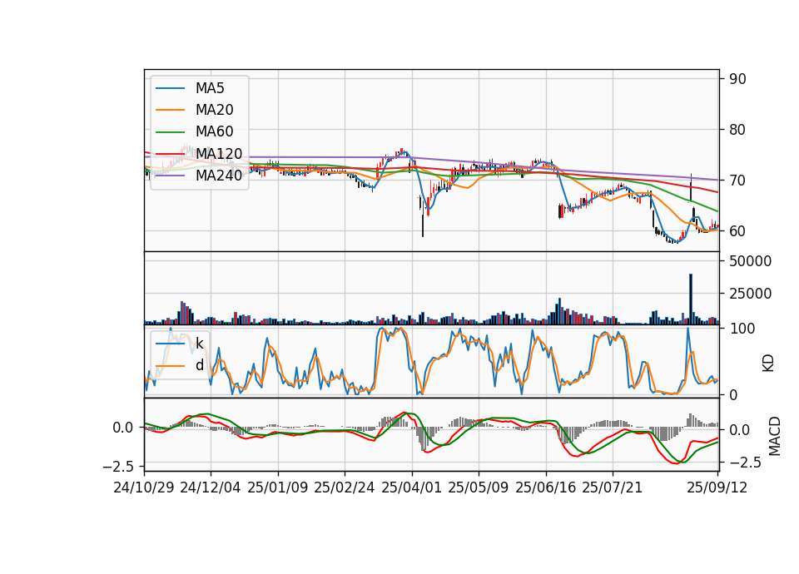Click the KD axis label
This screenshot has width=799, height=574.
point(768,364)
